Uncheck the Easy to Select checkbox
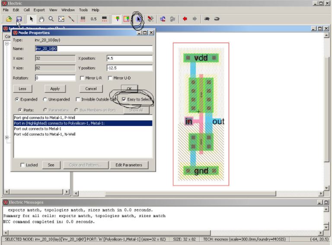 124,99
